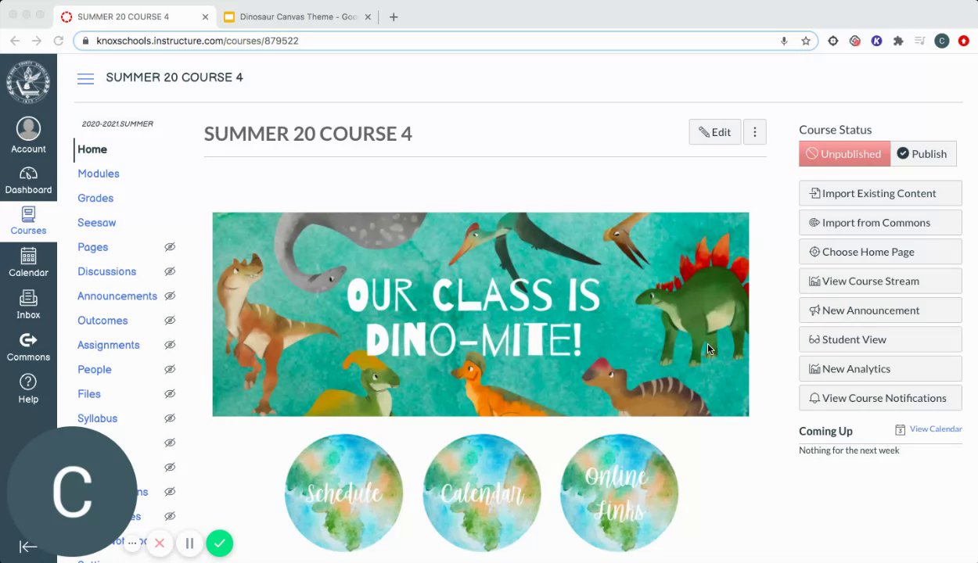The image size is (978, 563).
Task: Open the browser extensions puzzle menu
Action: (898, 41)
